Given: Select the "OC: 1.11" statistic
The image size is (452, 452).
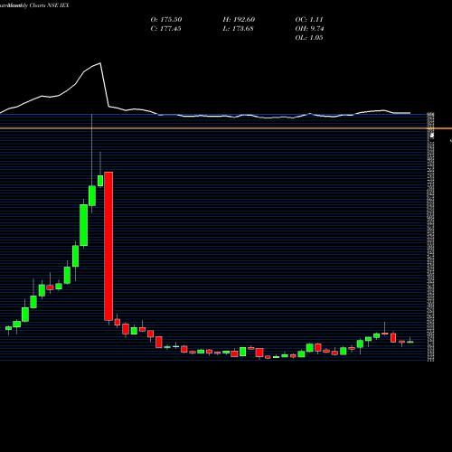Looking at the screenshot, I should 309,19.
